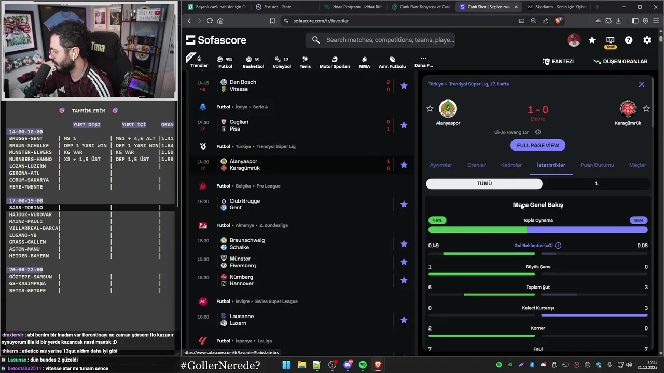664x373 pixels.
Task: Select the 1. half statistics period
Action: pyautogui.click(x=597, y=184)
